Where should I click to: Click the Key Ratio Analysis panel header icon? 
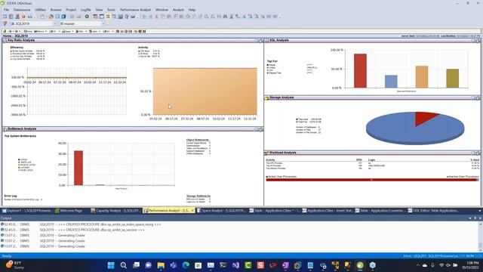click(5, 40)
